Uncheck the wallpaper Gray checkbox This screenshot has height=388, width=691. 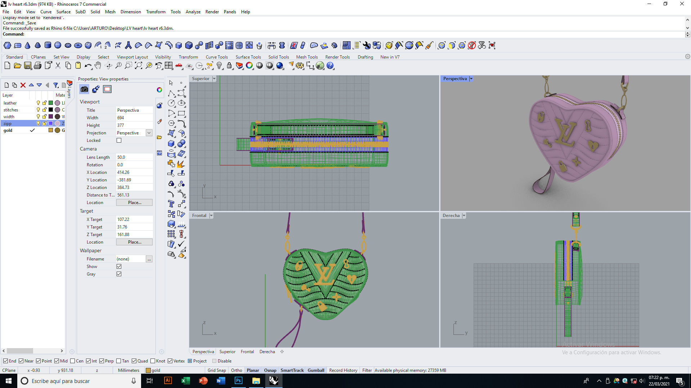(119, 274)
